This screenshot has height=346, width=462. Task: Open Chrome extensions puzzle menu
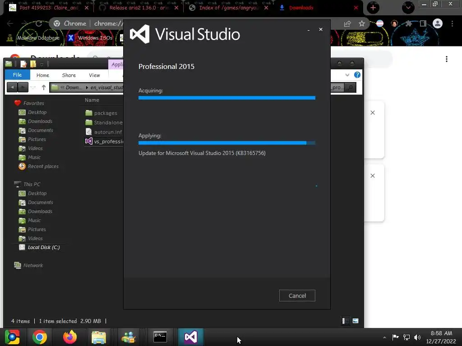point(409,23)
